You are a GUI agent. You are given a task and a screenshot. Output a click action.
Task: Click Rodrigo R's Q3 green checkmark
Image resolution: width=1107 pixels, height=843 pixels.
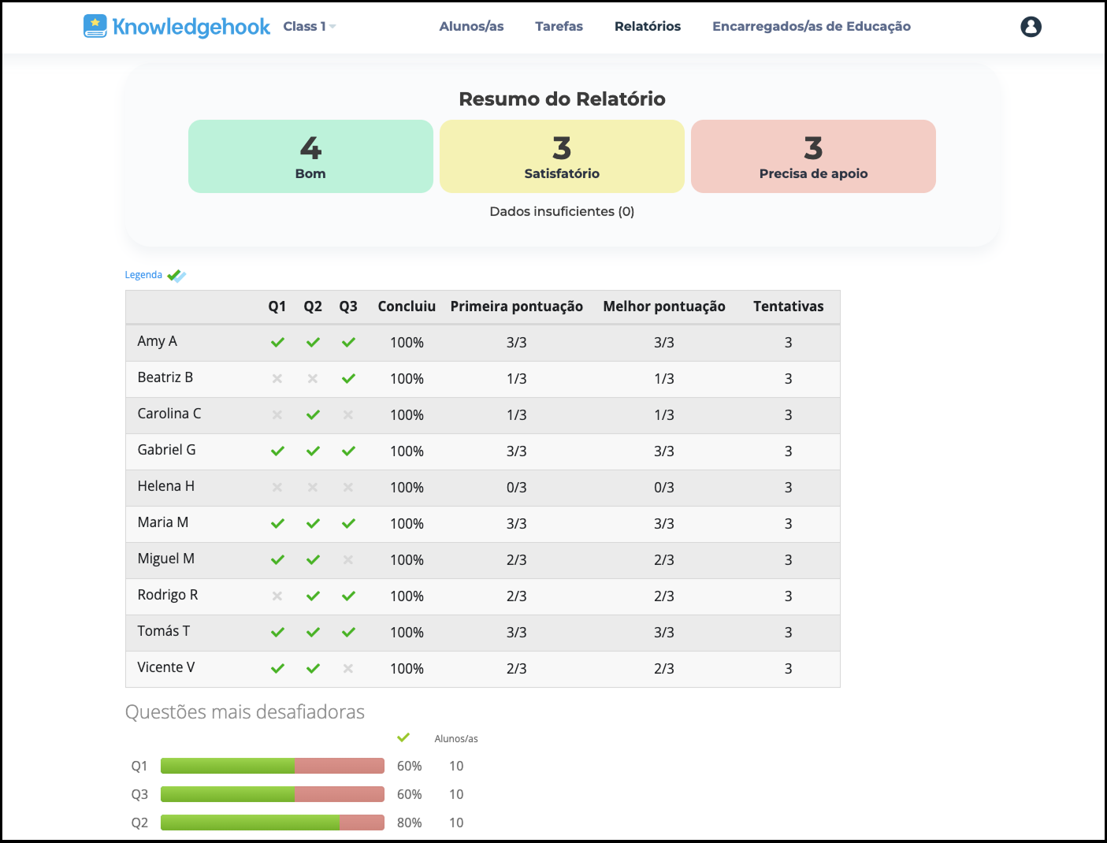tap(348, 596)
